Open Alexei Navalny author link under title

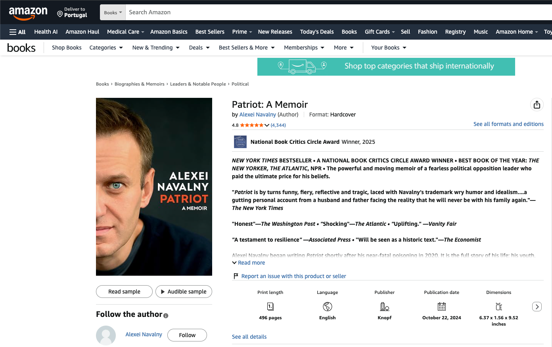click(x=258, y=114)
